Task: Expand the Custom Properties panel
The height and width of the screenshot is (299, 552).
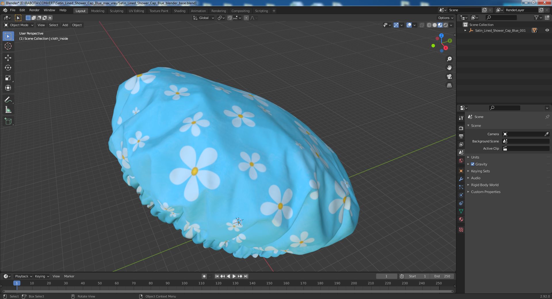Action: click(486, 192)
